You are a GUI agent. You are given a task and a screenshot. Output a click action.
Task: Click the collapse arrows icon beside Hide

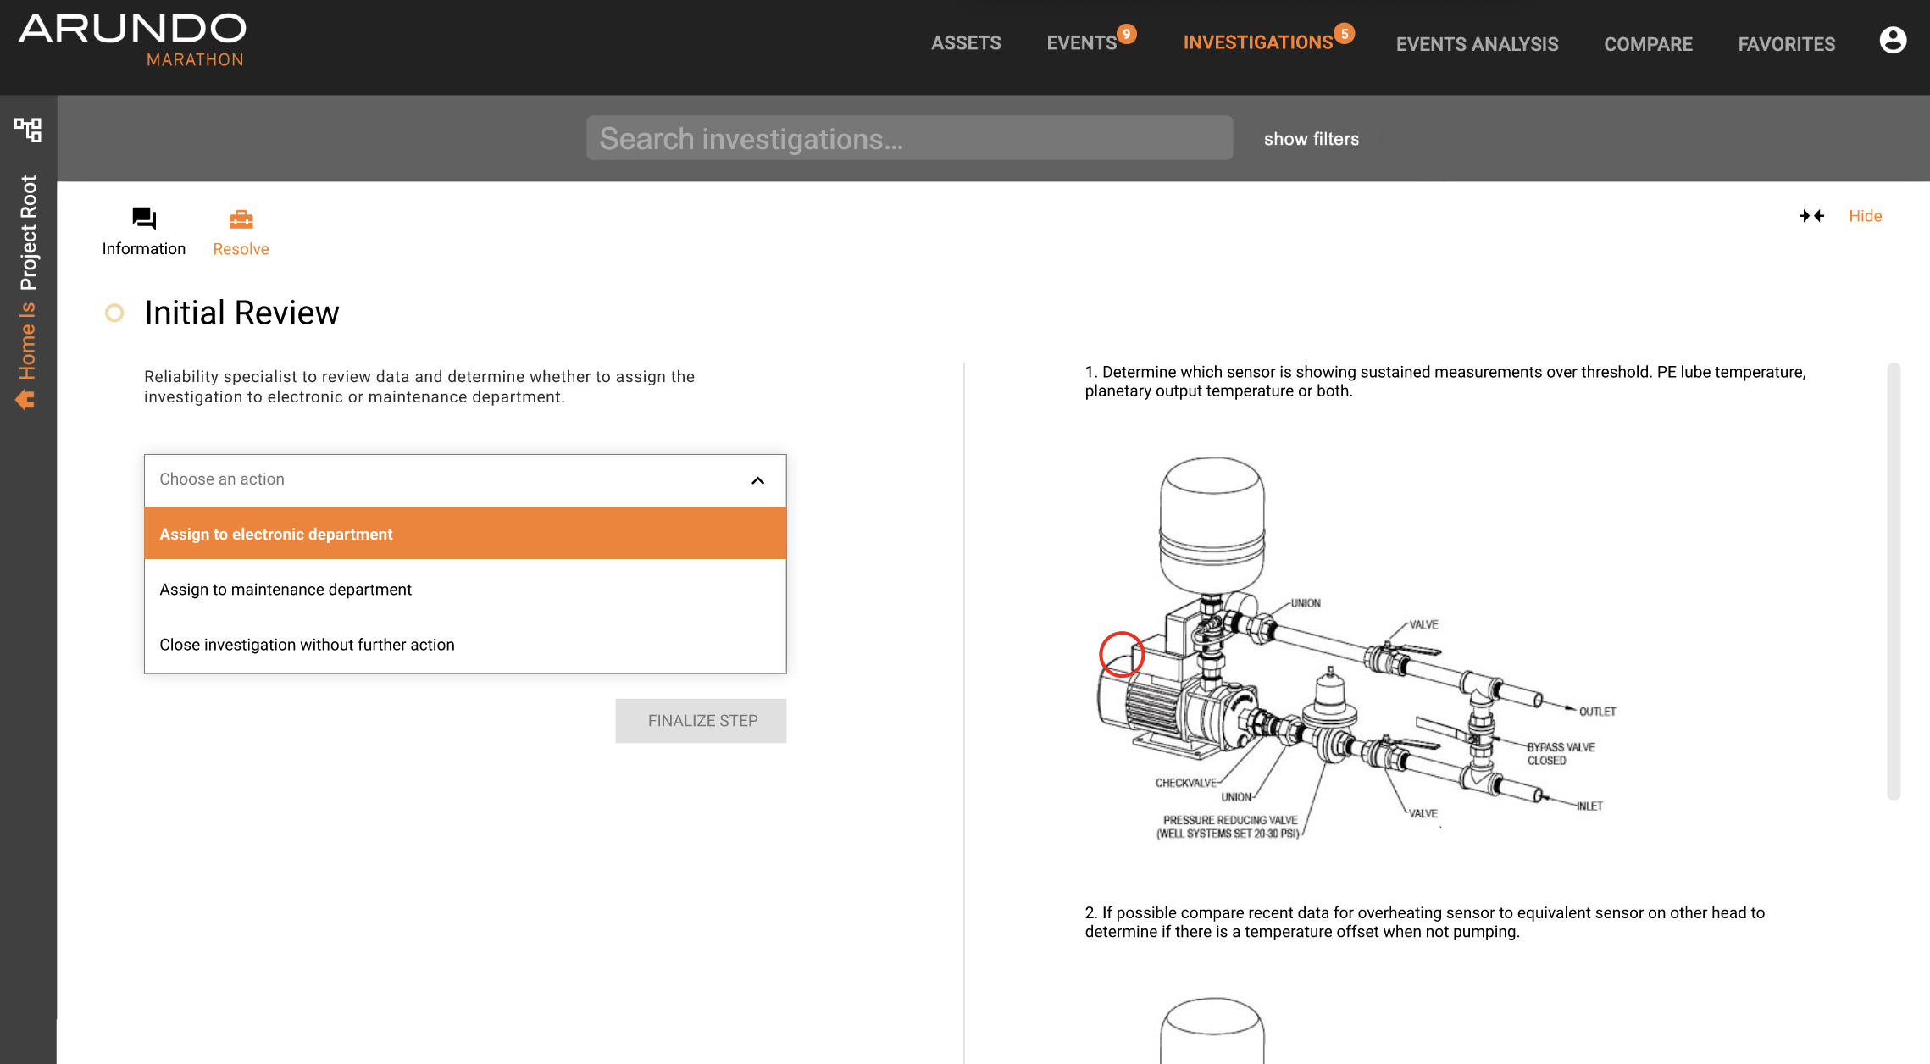pyautogui.click(x=1811, y=216)
